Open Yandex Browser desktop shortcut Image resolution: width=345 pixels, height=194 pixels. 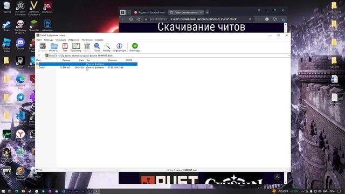[x=20, y=135]
